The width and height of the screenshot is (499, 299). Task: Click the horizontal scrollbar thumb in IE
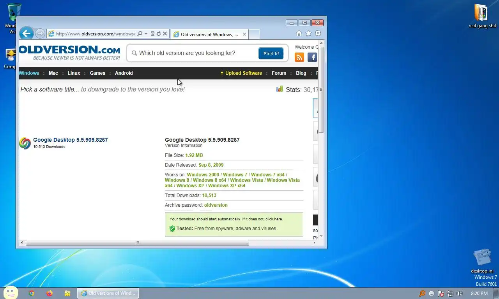(137, 243)
